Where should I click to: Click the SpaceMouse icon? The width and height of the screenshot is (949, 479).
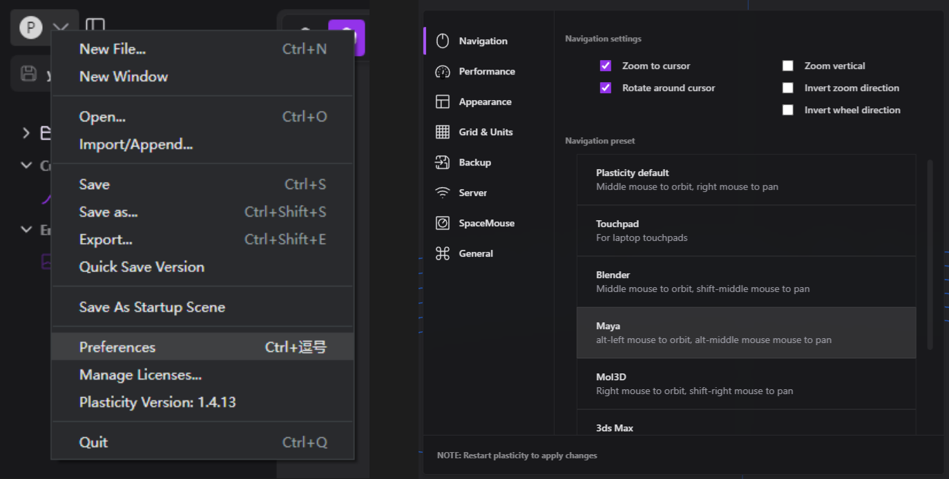click(443, 224)
